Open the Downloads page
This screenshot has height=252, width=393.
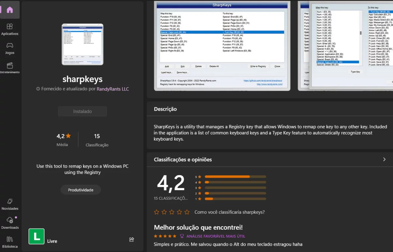(10, 223)
